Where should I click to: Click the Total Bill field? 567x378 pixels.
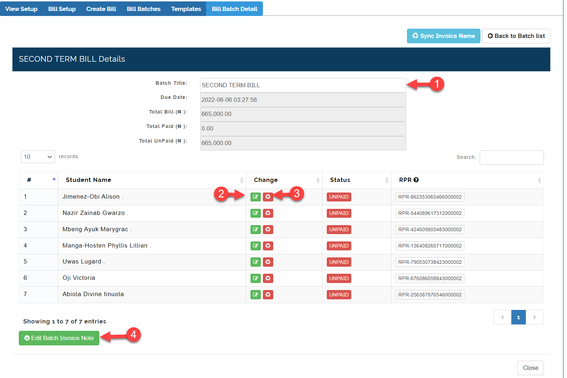(303, 114)
